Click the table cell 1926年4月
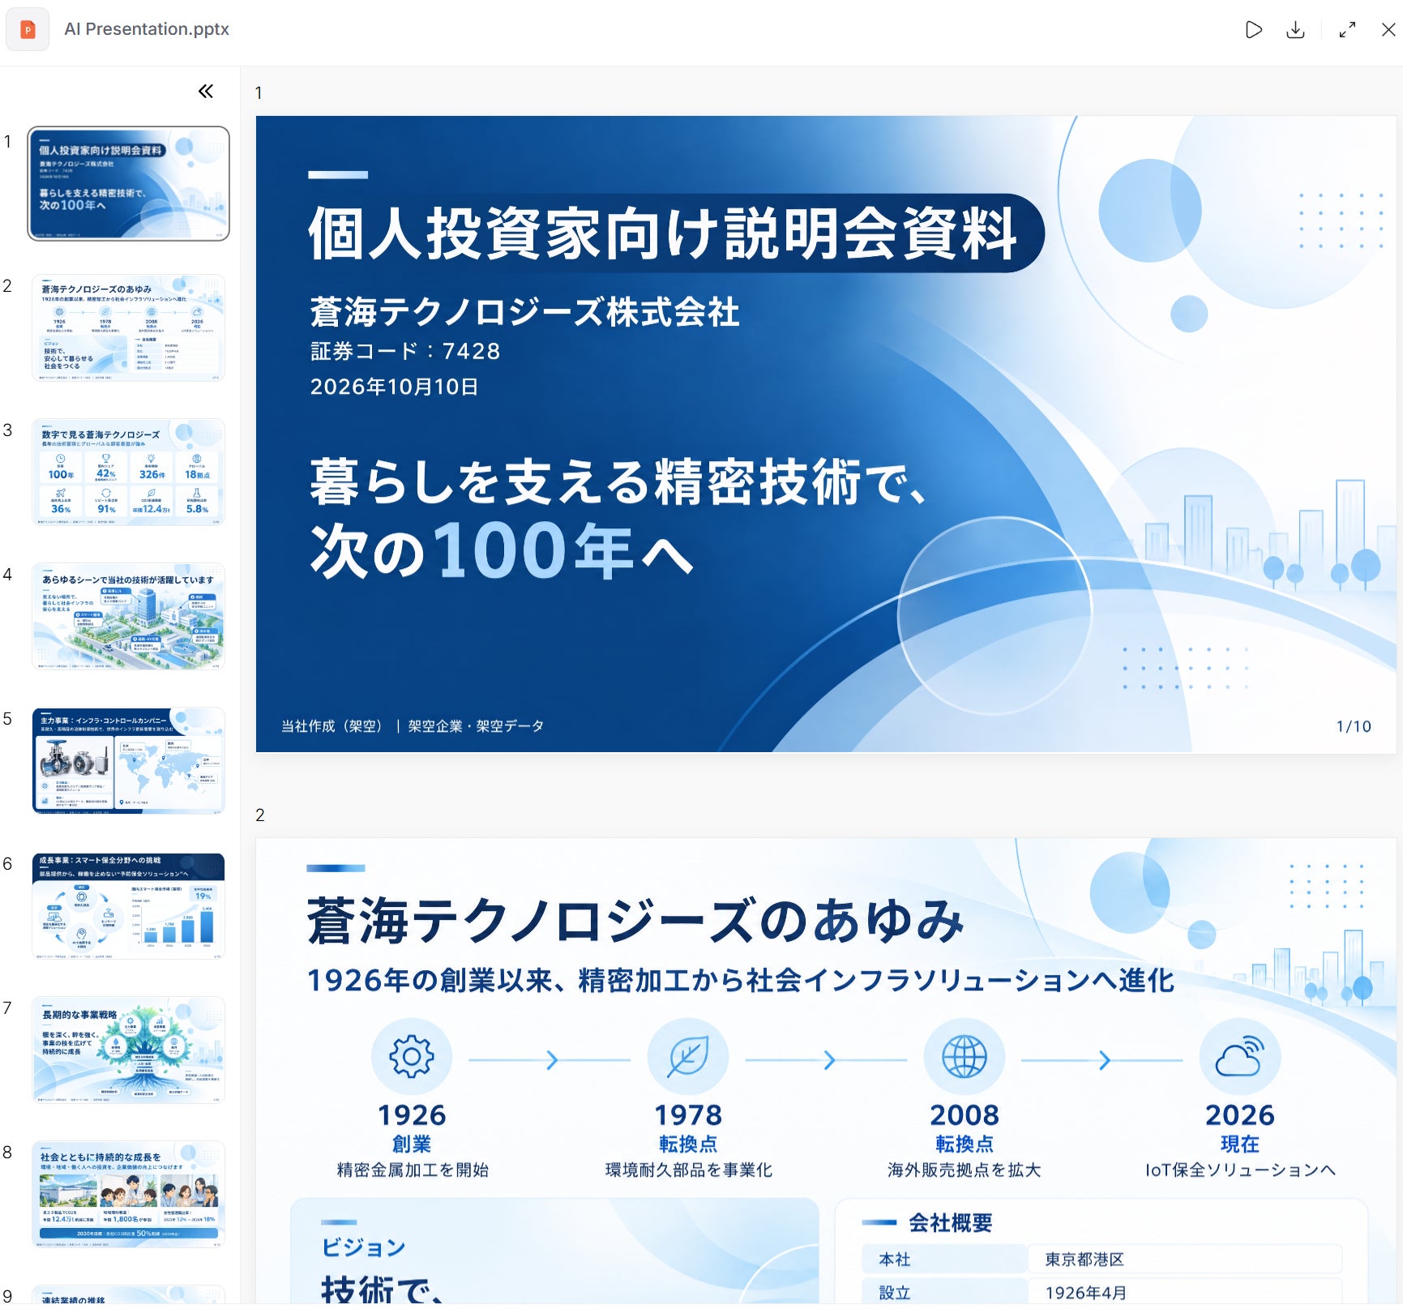This screenshot has height=1309, width=1403. [1183, 1292]
